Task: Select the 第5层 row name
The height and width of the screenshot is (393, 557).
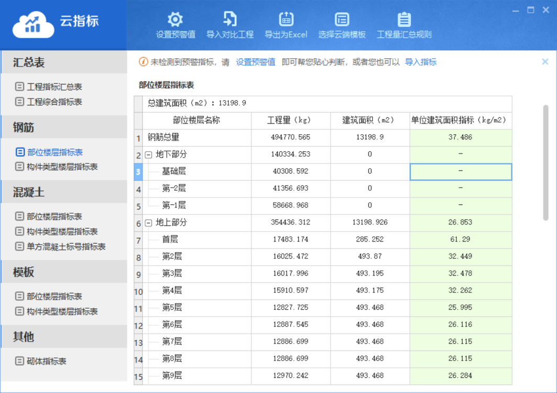Action: point(172,308)
